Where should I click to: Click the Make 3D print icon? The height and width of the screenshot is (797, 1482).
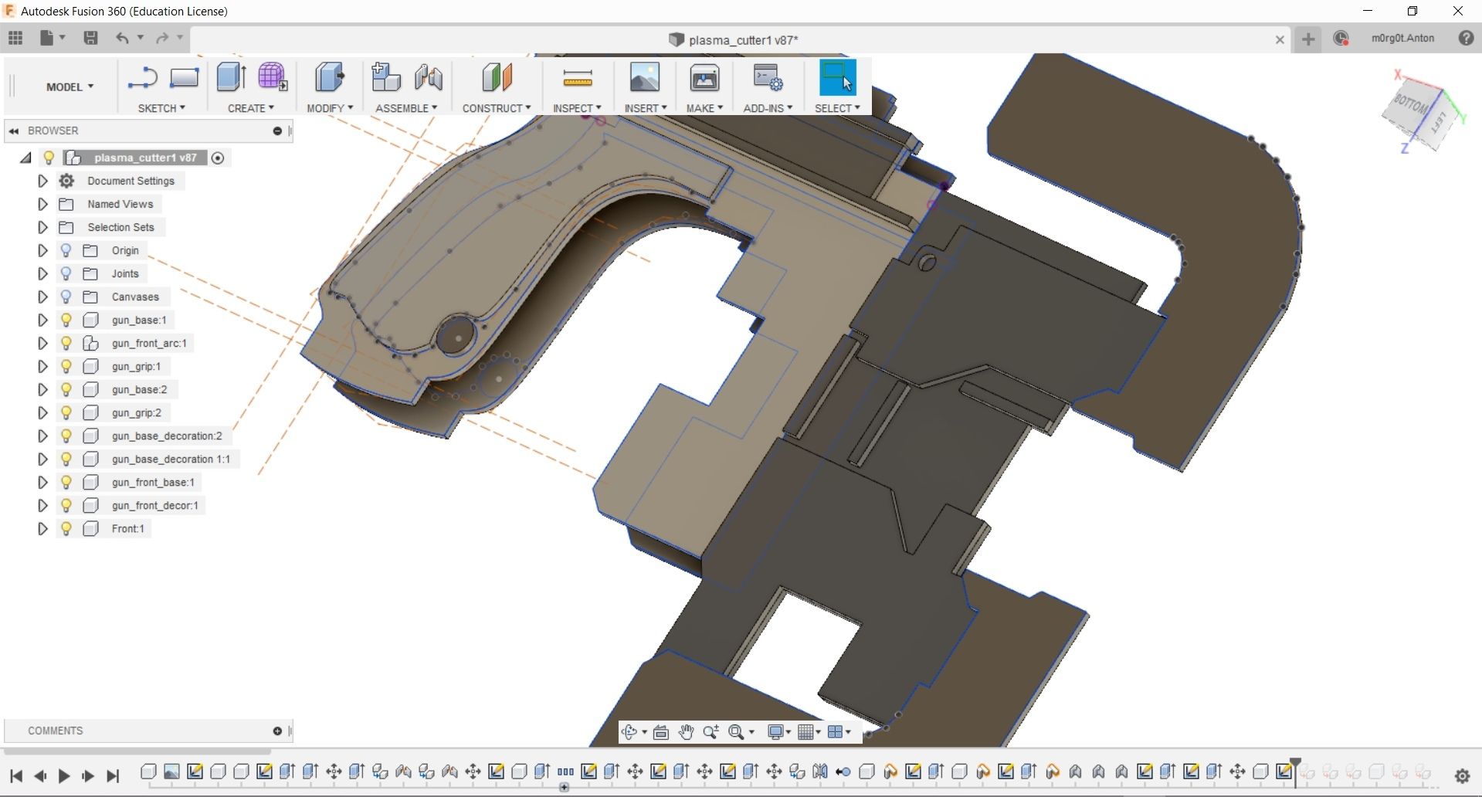click(704, 77)
